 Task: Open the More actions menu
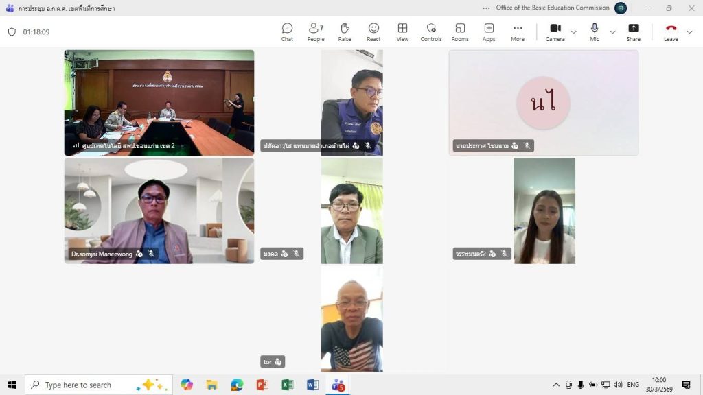(x=518, y=32)
